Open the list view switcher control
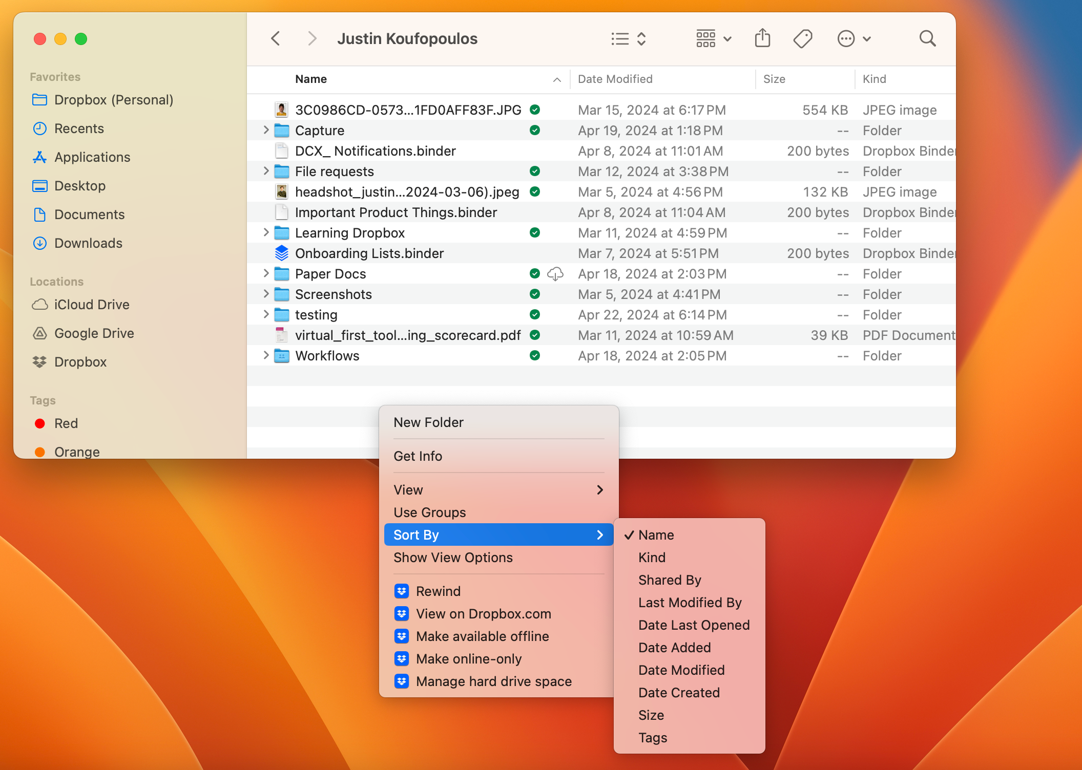Viewport: 1082px width, 770px height. point(629,38)
